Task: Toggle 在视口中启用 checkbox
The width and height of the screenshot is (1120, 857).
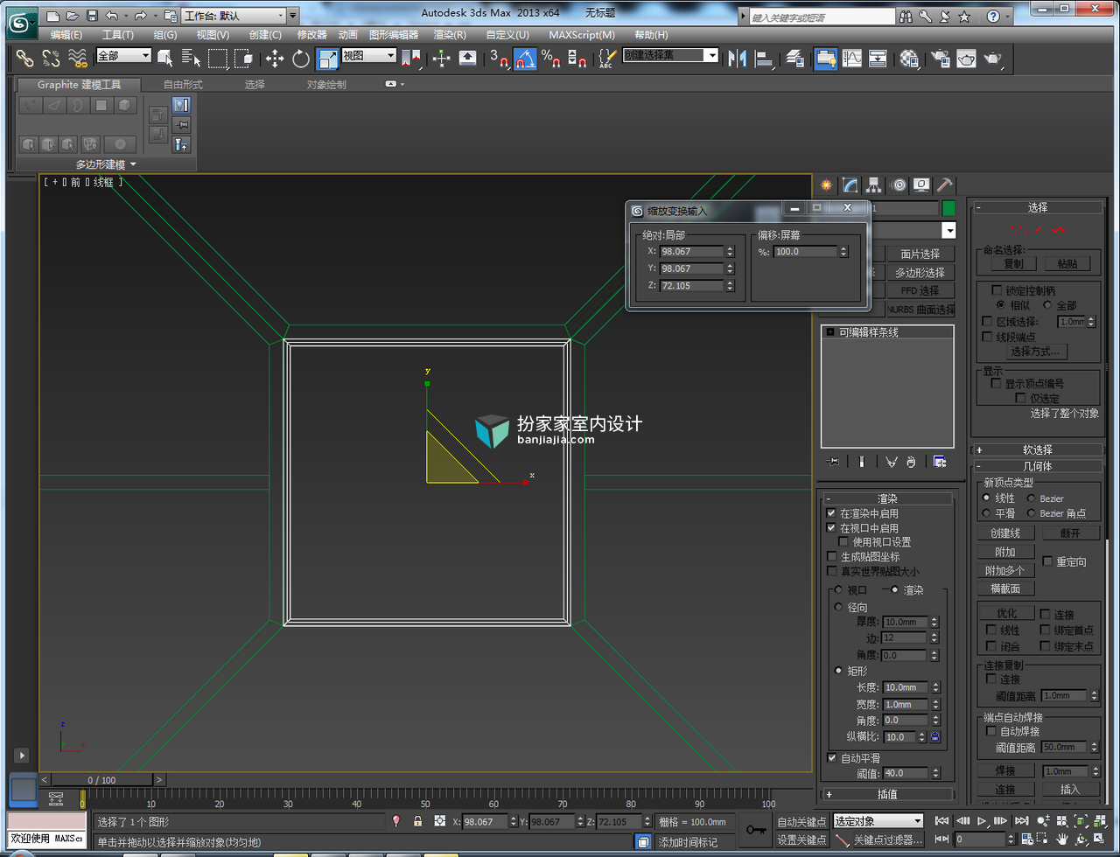Action: tap(831, 528)
